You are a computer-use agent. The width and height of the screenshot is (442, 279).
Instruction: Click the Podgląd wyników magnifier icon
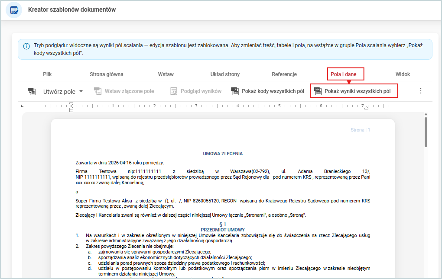click(174, 91)
